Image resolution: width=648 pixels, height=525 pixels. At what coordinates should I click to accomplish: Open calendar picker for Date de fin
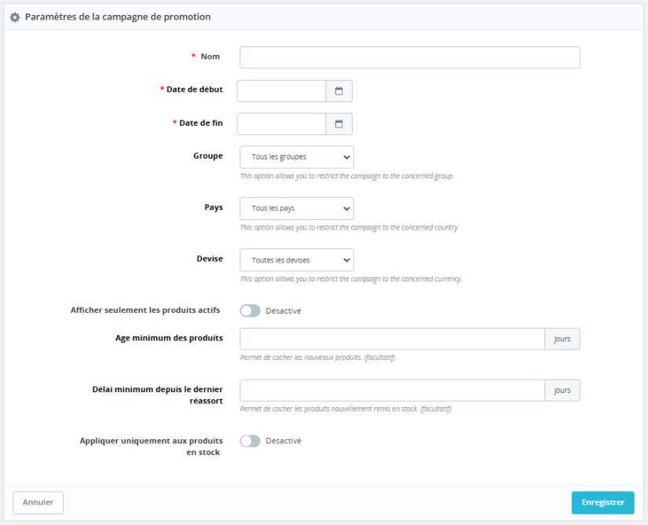pos(339,124)
